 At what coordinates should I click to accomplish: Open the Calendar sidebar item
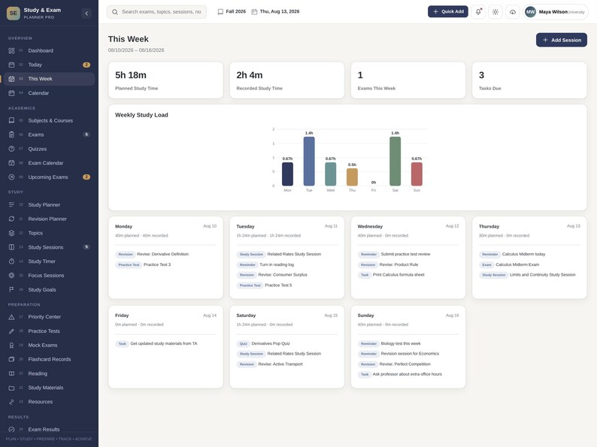tap(50, 93)
